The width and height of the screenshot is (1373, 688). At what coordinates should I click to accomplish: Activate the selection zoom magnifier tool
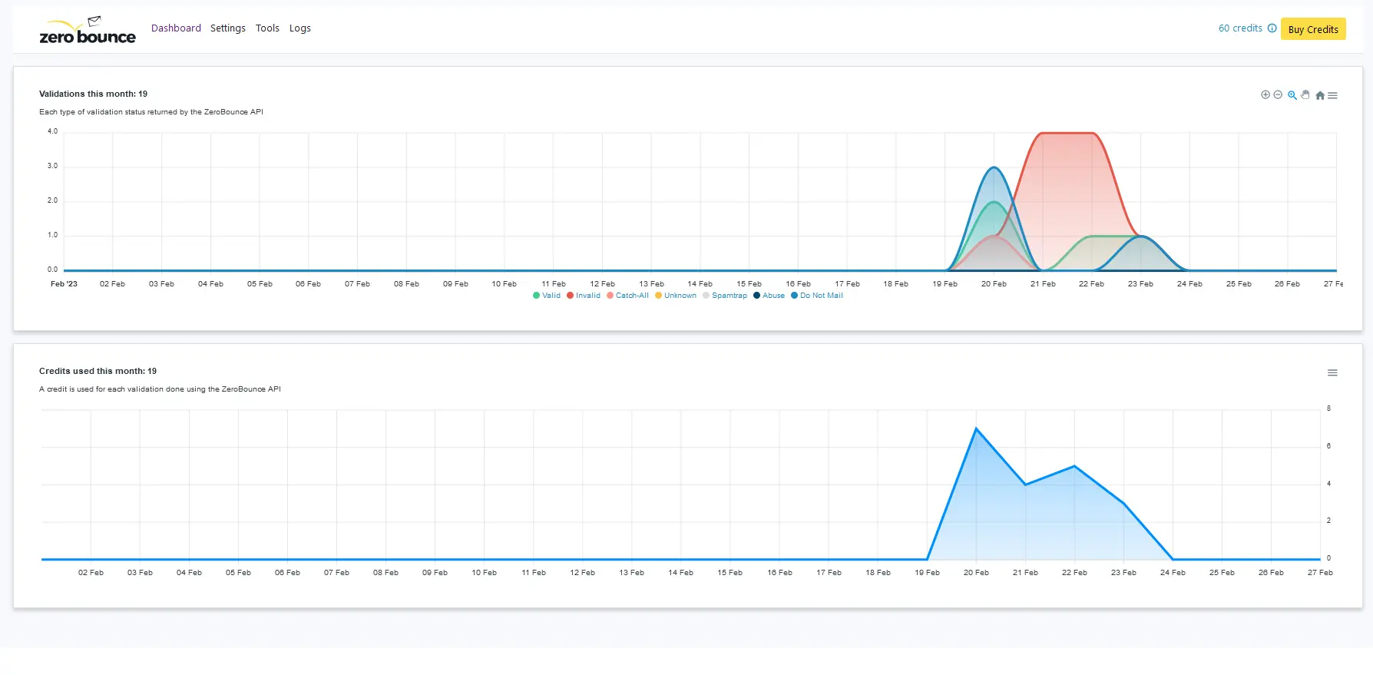[x=1292, y=95]
